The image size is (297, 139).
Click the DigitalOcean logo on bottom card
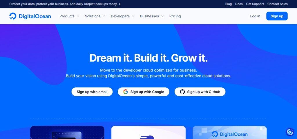[230, 134]
